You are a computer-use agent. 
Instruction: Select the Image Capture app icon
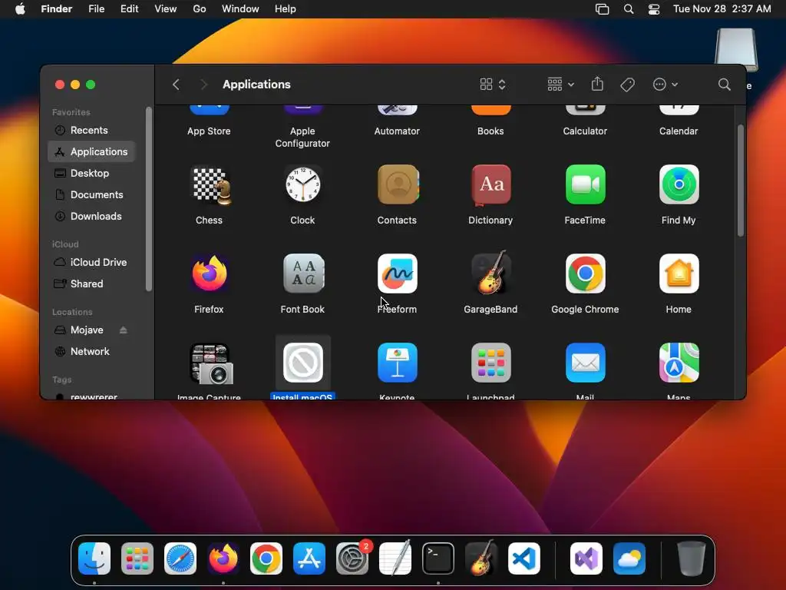pyautogui.click(x=211, y=363)
